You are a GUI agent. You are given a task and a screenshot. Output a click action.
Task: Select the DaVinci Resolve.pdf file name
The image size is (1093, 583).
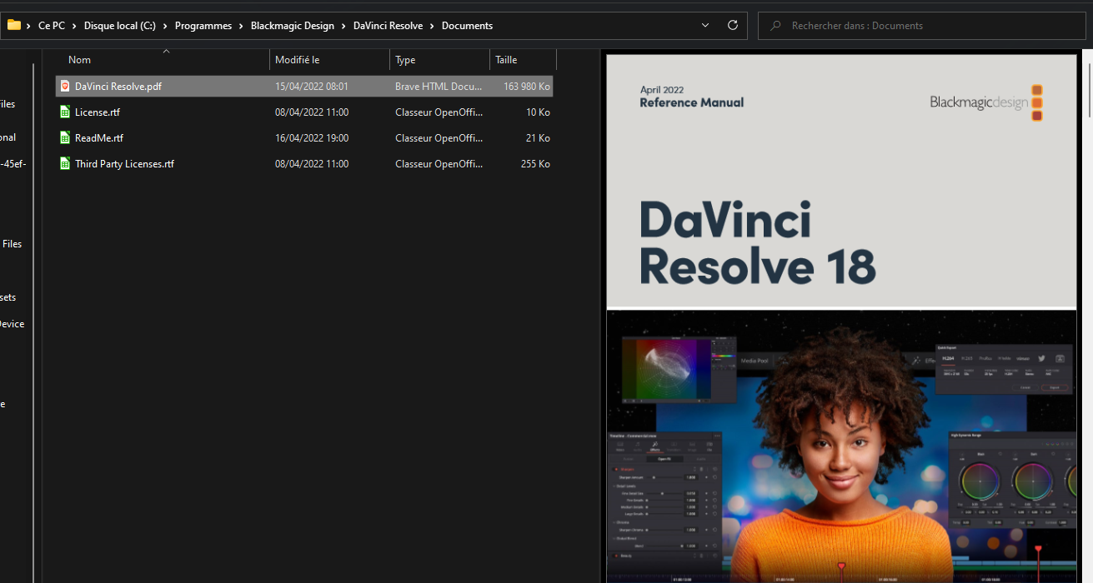tap(118, 87)
